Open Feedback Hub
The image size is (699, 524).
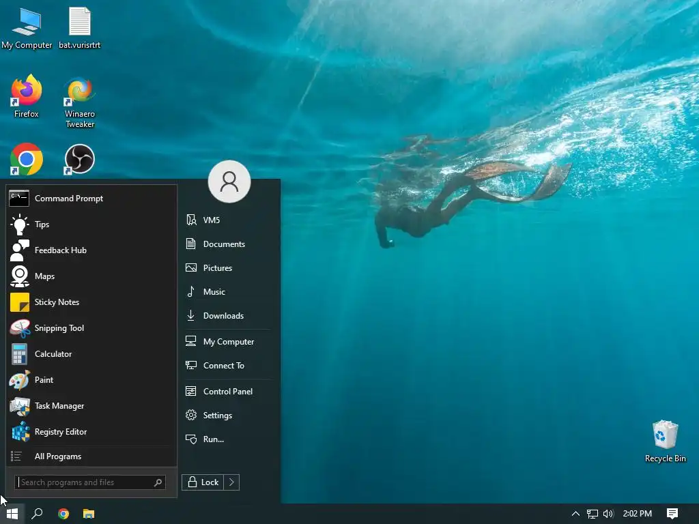tap(91, 250)
